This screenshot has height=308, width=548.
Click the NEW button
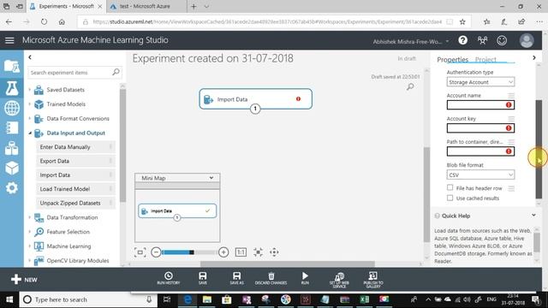pos(24,280)
